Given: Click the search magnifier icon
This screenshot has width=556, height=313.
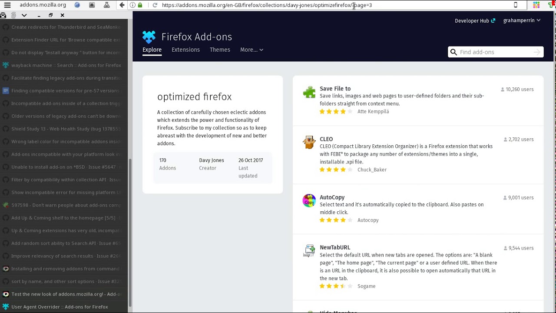Looking at the screenshot, I should (453, 52).
